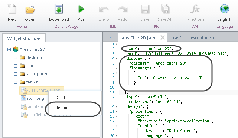Image resolution: width=238 pixels, height=138 pixels.
Task: Switch to the userfielddescriptor.json tab
Action: click(194, 38)
